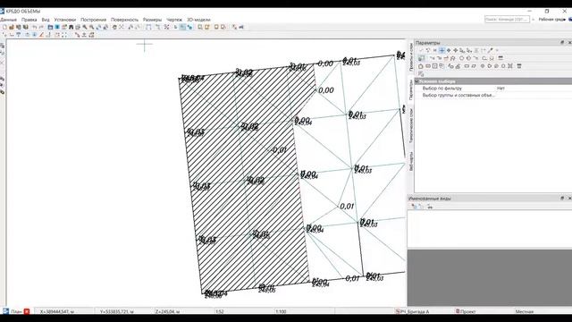Open the Поверхность menu

pyautogui.click(x=124, y=20)
